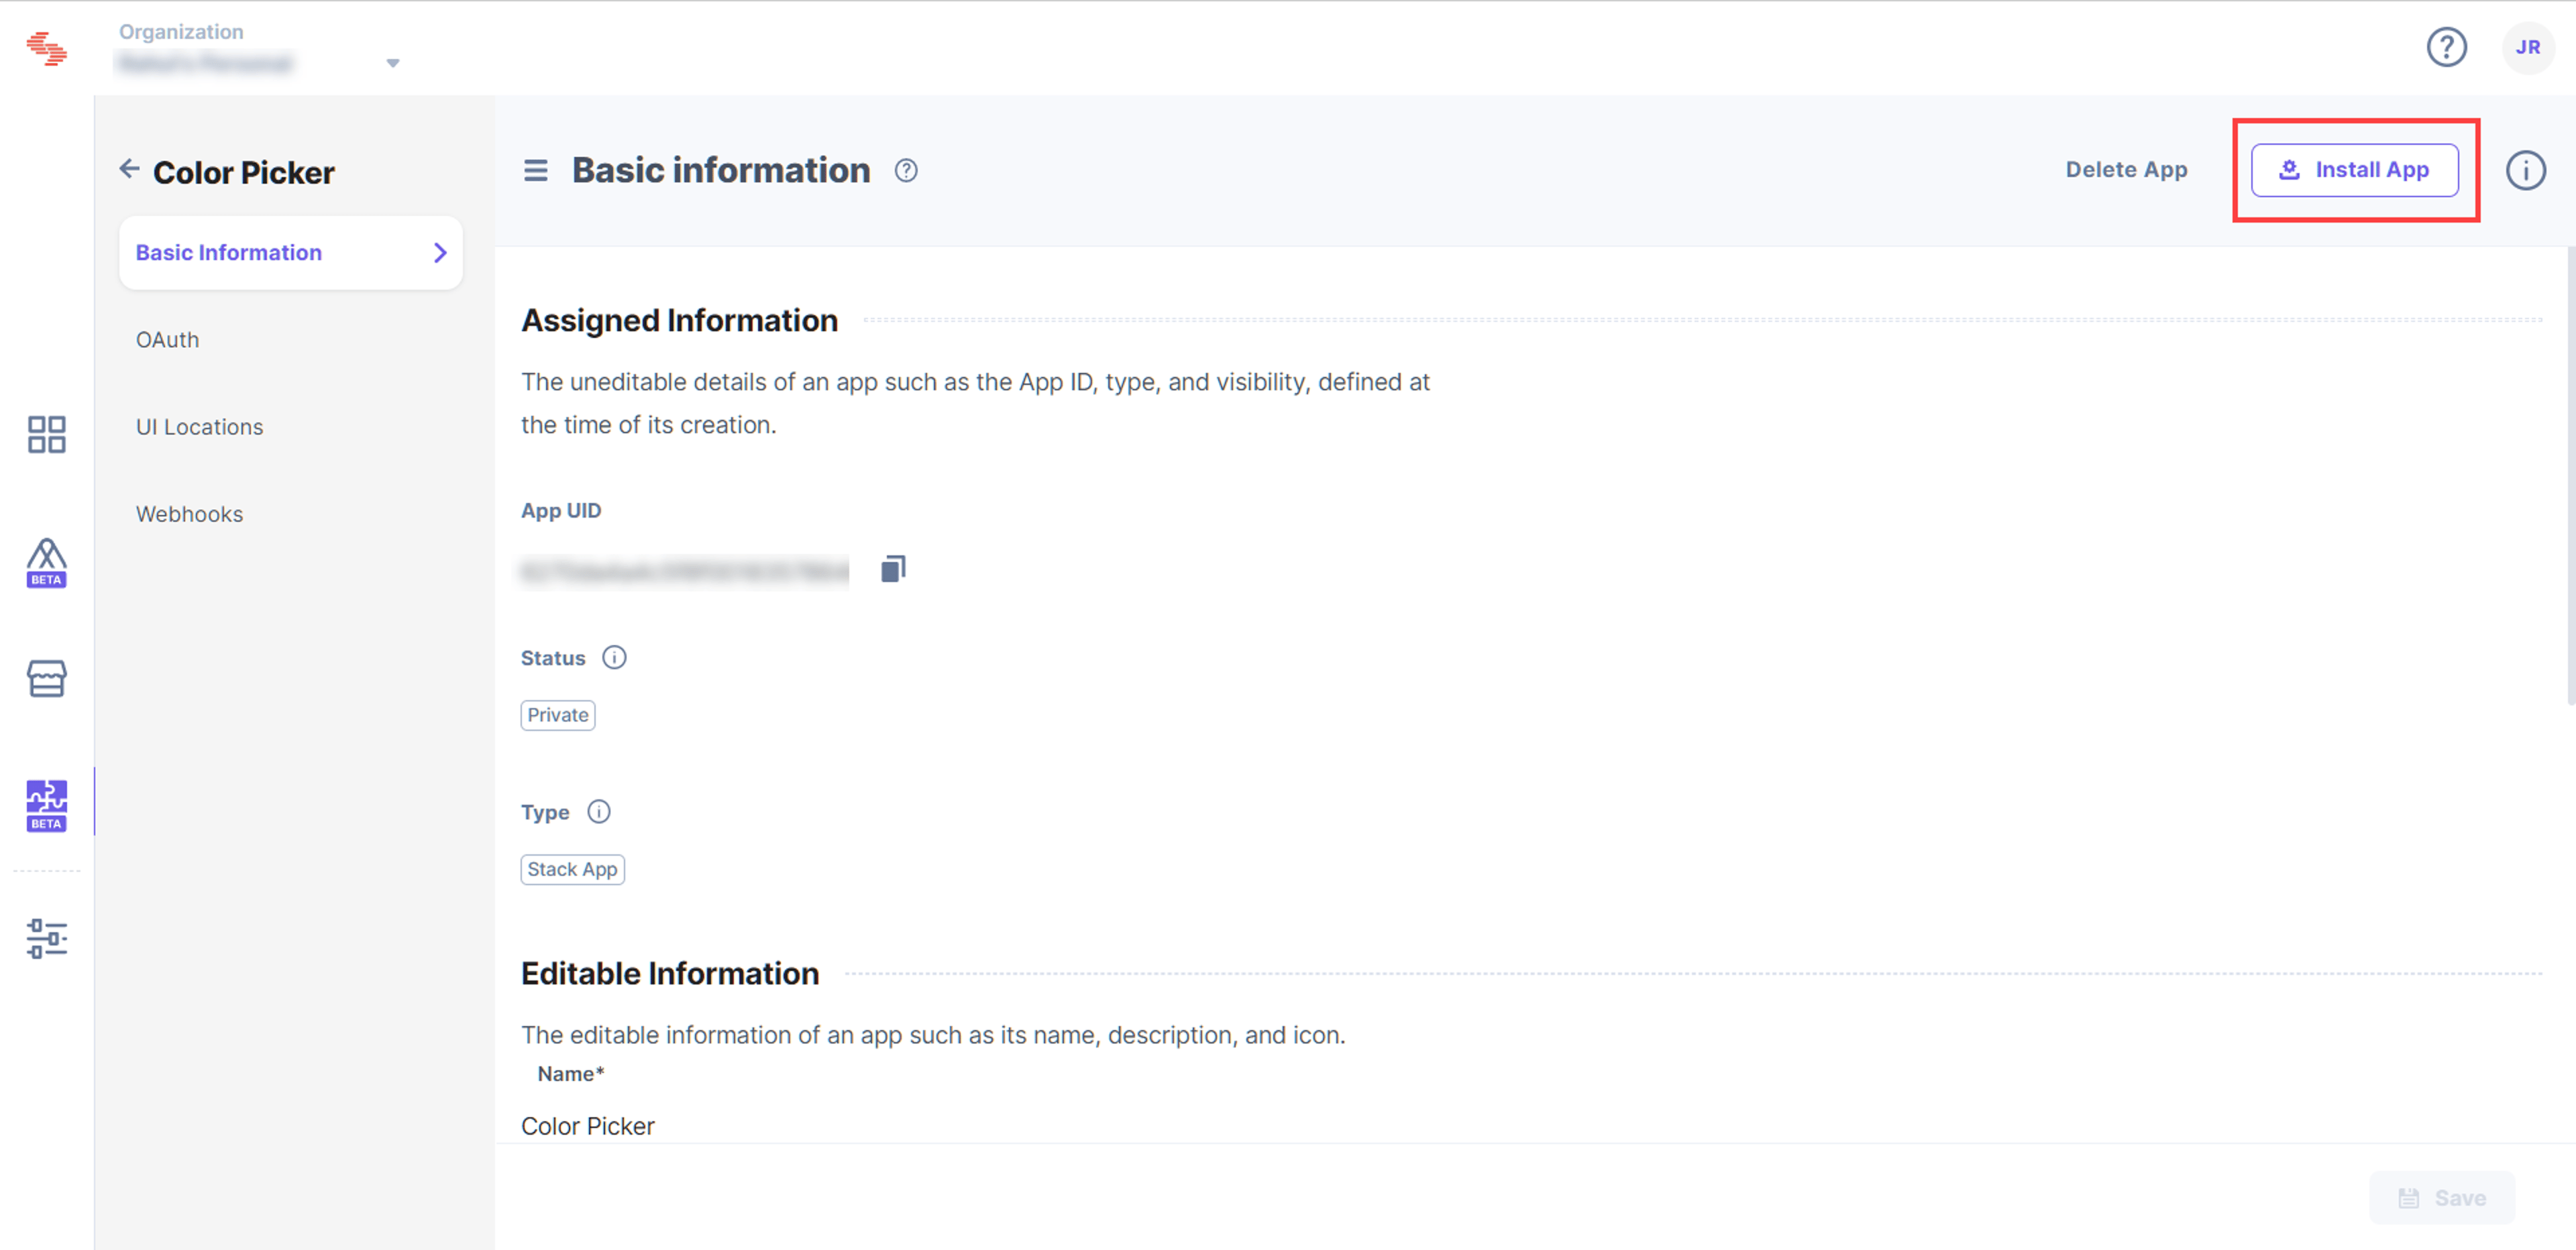Open the help question mark icon in header
This screenshot has height=1250, width=2576.
[x=2446, y=47]
